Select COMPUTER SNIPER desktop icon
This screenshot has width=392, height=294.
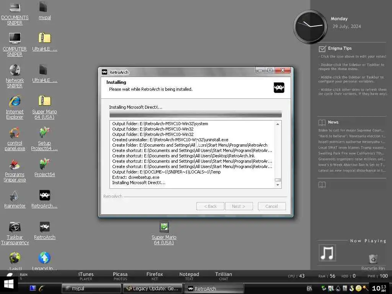[15, 45]
